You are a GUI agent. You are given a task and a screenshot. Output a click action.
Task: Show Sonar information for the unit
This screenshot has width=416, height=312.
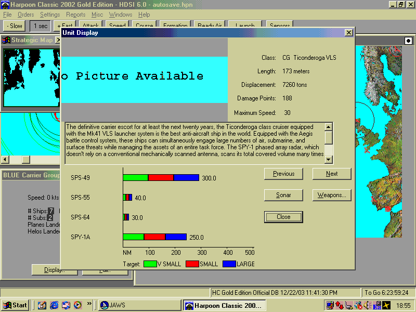point(283,195)
